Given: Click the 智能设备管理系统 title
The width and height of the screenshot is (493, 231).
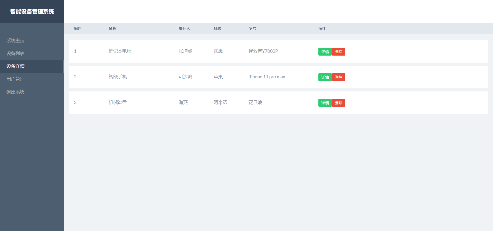Looking at the screenshot, I should click(x=32, y=11).
